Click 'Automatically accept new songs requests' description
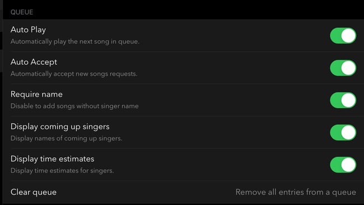The width and height of the screenshot is (364, 205). click(74, 74)
